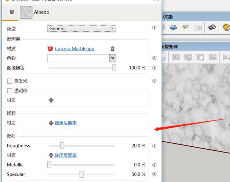
Task: Adjust the Specular slider handle
Action: pyautogui.click(x=82, y=174)
